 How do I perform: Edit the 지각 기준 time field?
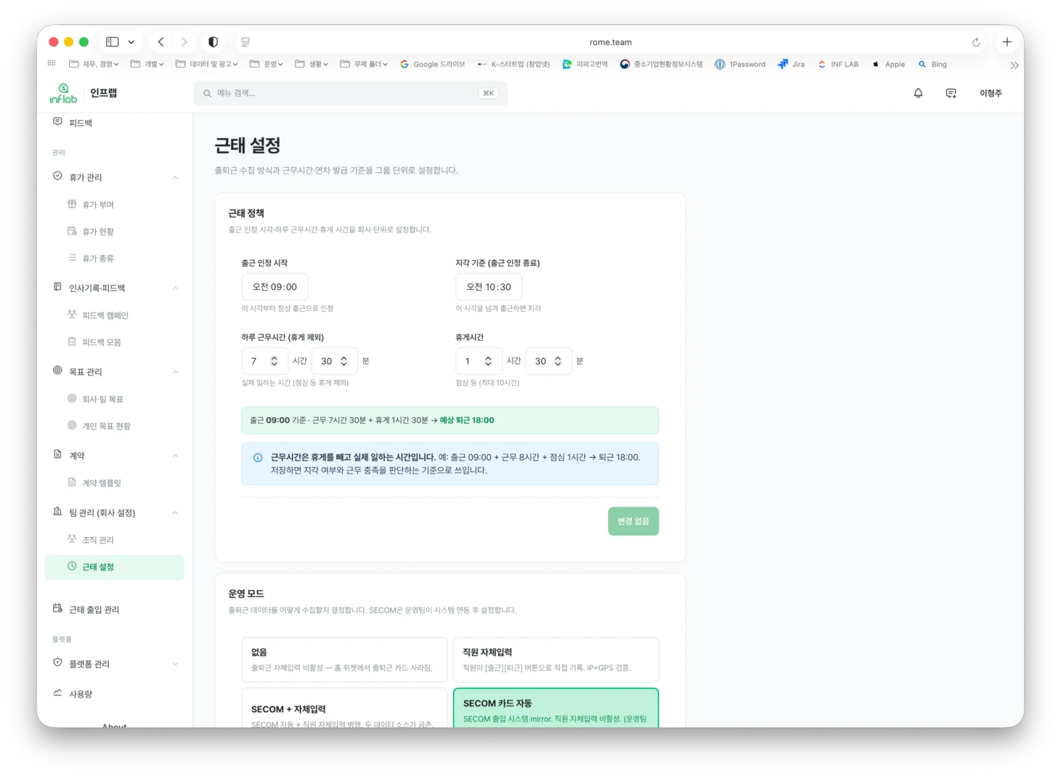pos(489,287)
